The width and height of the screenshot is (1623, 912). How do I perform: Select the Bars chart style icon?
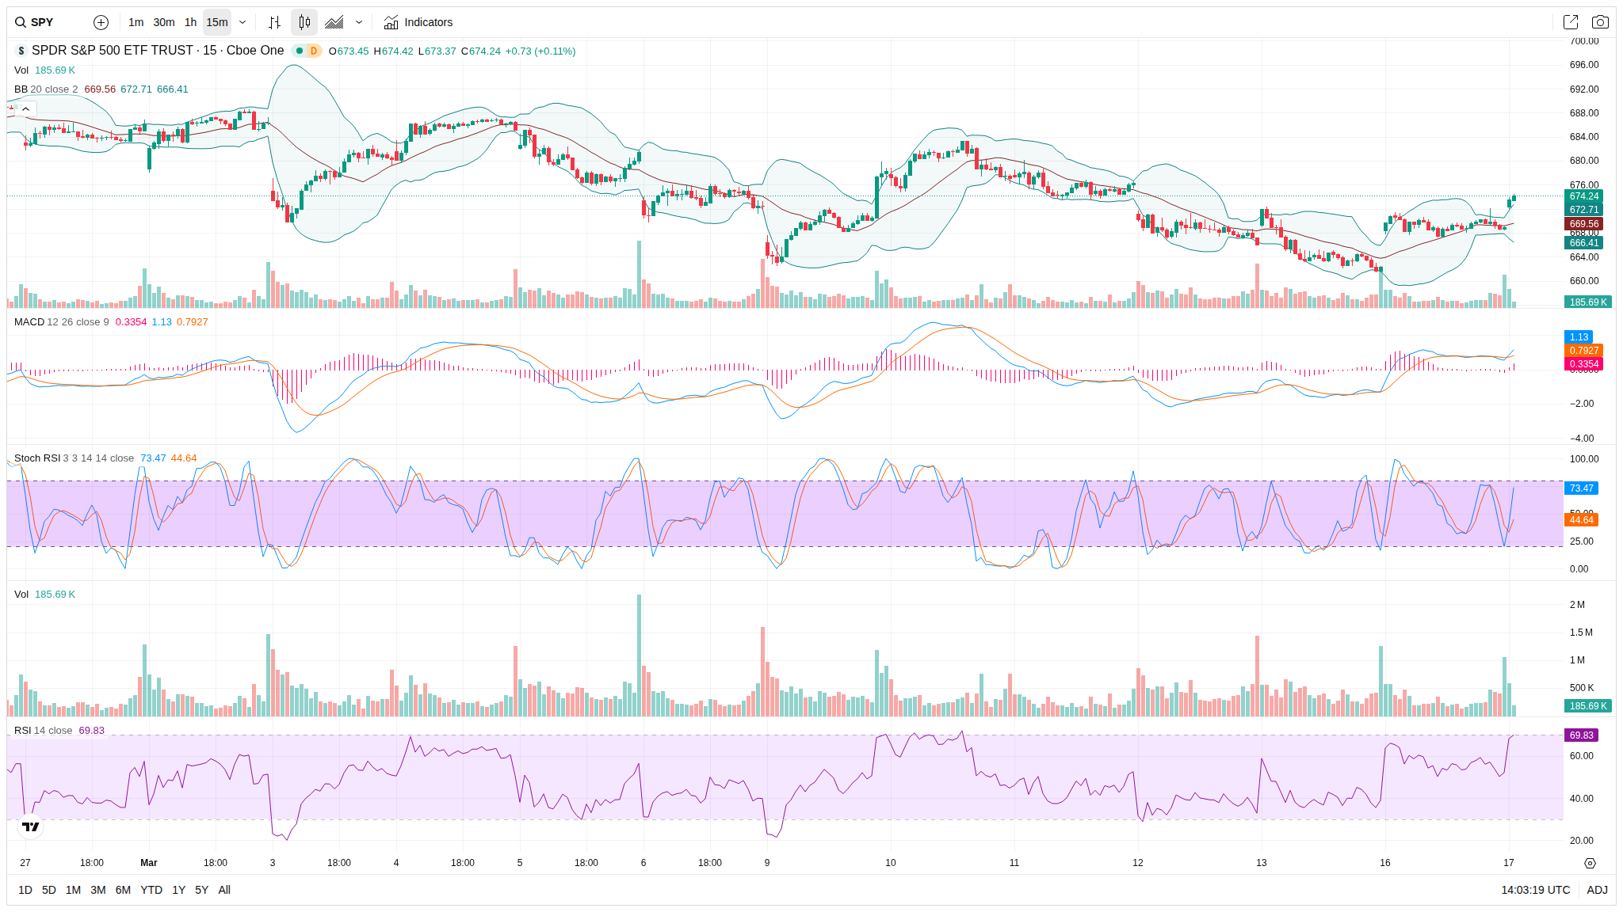click(274, 22)
